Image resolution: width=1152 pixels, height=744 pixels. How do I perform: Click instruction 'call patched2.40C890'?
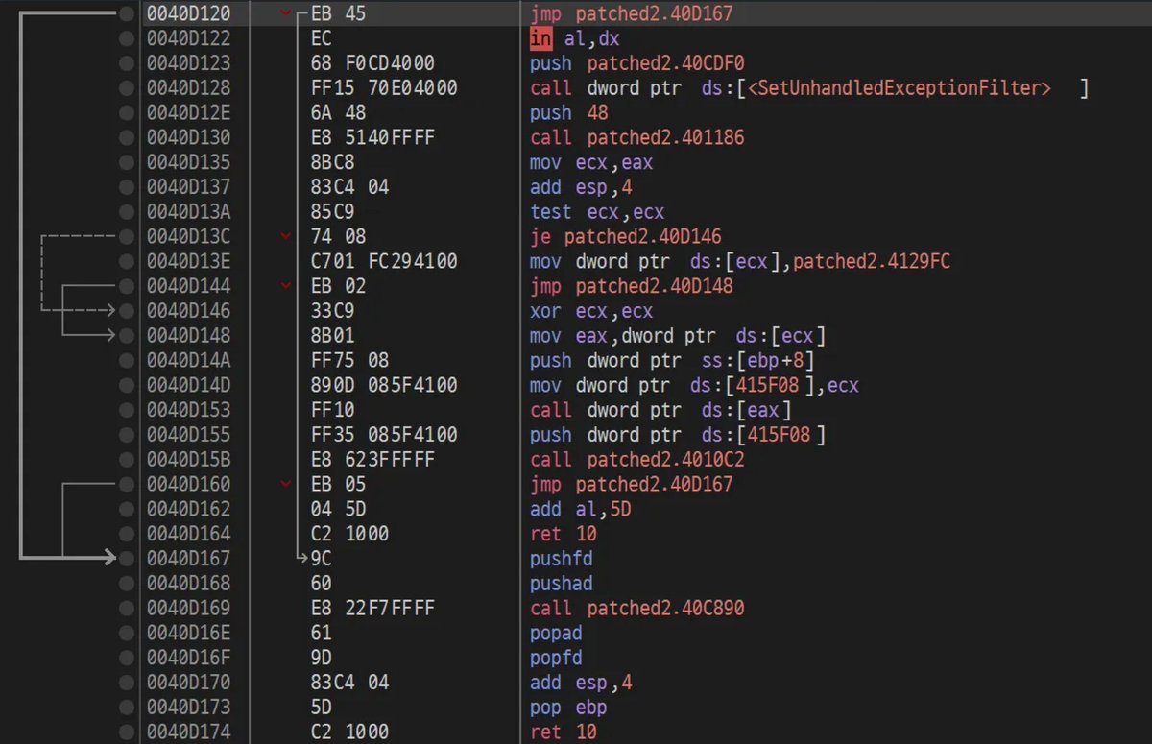[x=636, y=609]
